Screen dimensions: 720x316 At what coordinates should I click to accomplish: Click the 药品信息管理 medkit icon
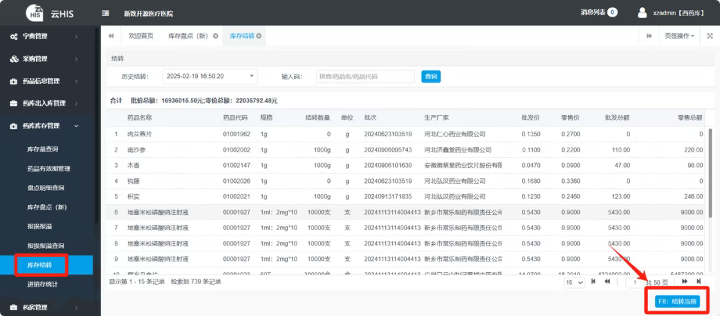(x=14, y=82)
